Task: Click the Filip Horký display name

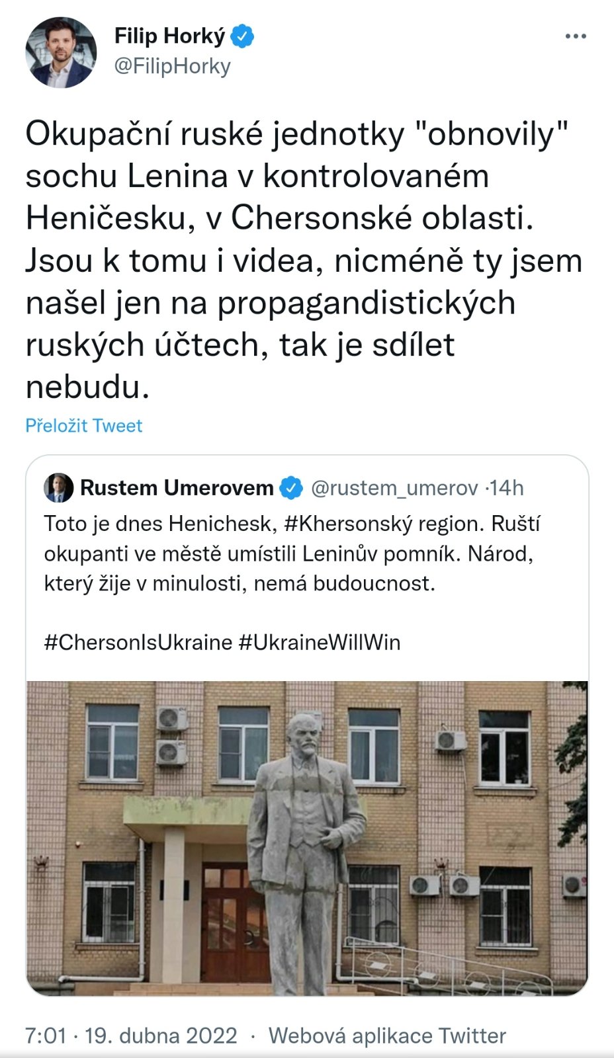Action: point(170,36)
